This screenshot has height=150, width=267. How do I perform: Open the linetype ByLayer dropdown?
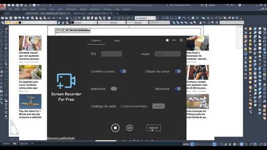[112, 22]
